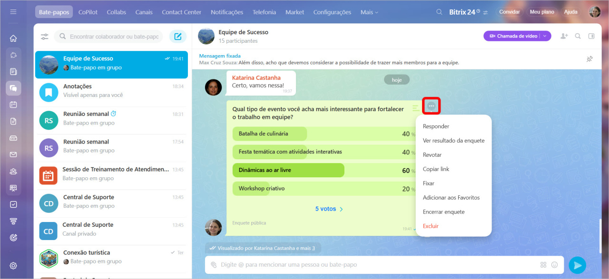Screen dimensions: 609x279
Task: Search within chat using the header magnifier
Action: tap(578, 36)
